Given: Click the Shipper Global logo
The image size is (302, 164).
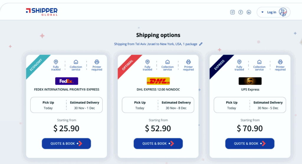Looking at the screenshot, I should point(42,12).
